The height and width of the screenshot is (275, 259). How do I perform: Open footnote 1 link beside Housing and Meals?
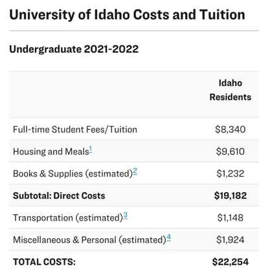[91, 149]
